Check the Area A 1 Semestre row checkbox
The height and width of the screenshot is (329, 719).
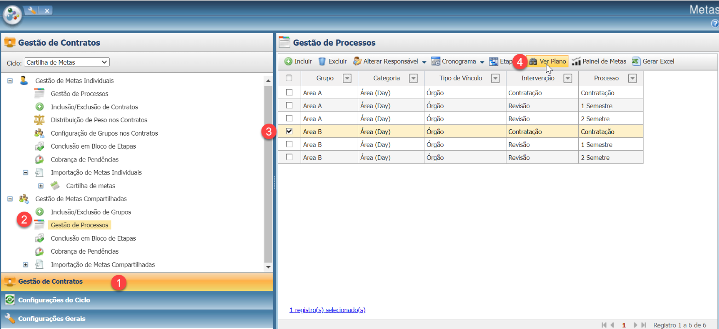coord(289,105)
